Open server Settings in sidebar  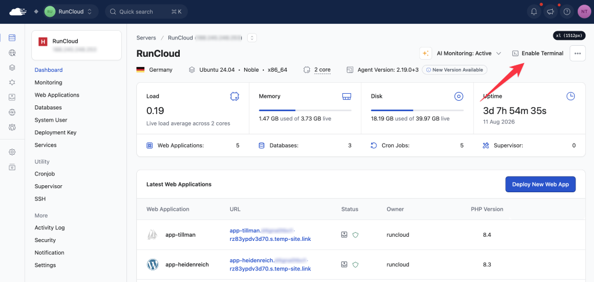45,265
